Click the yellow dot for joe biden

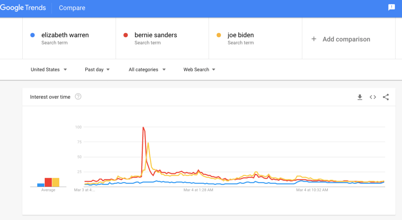[x=219, y=35]
